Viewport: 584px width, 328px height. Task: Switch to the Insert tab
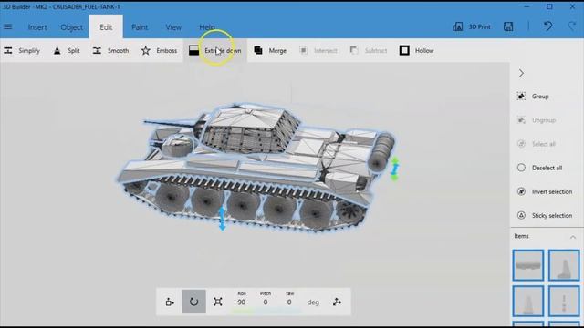[x=37, y=27]
